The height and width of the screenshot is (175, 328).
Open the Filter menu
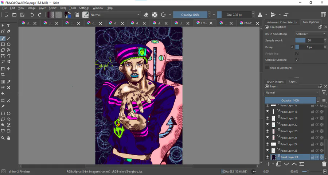coord(63,8)
